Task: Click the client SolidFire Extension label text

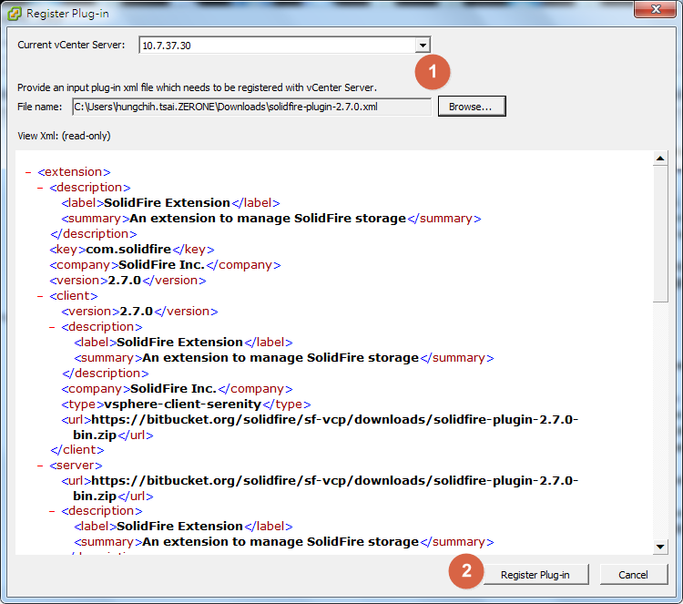Action: (179, 343)
